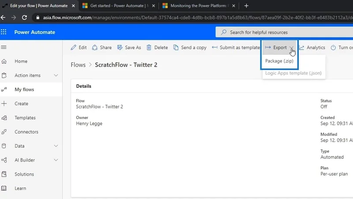Open the app launcher waffle icon
Image resolution: width=353 pixels, height=199 pixels.
4,32
